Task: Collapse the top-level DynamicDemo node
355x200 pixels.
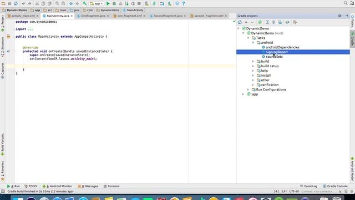Action: pos(239,28)
